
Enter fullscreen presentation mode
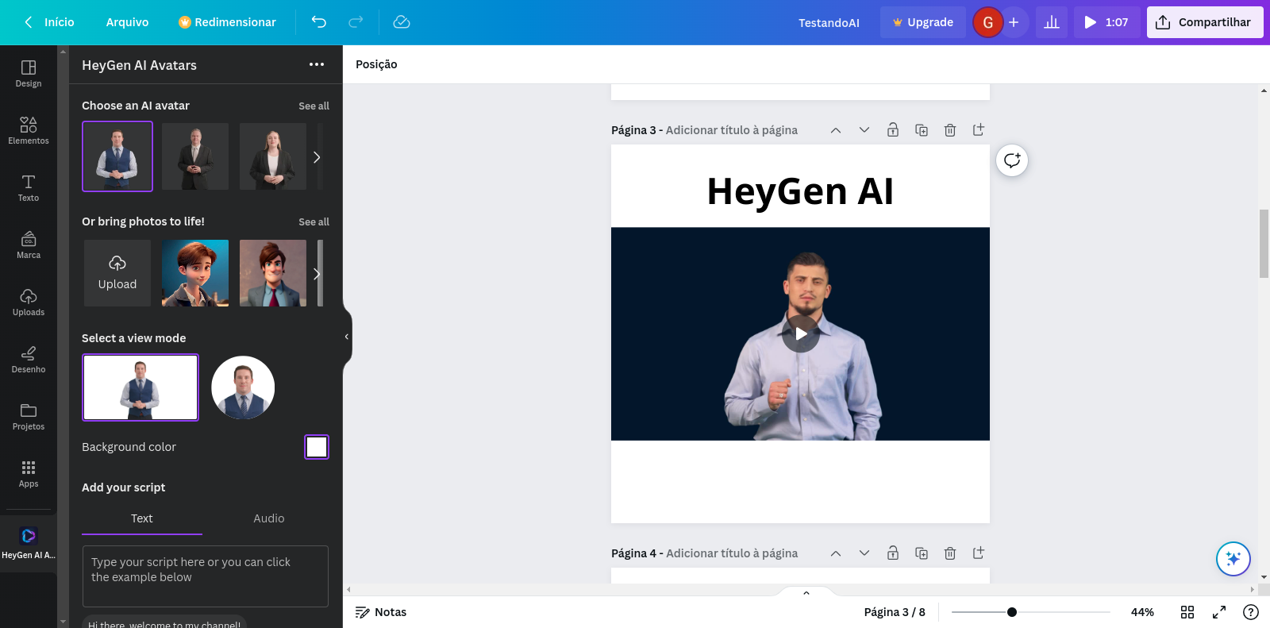click(x=1219, y=612)
